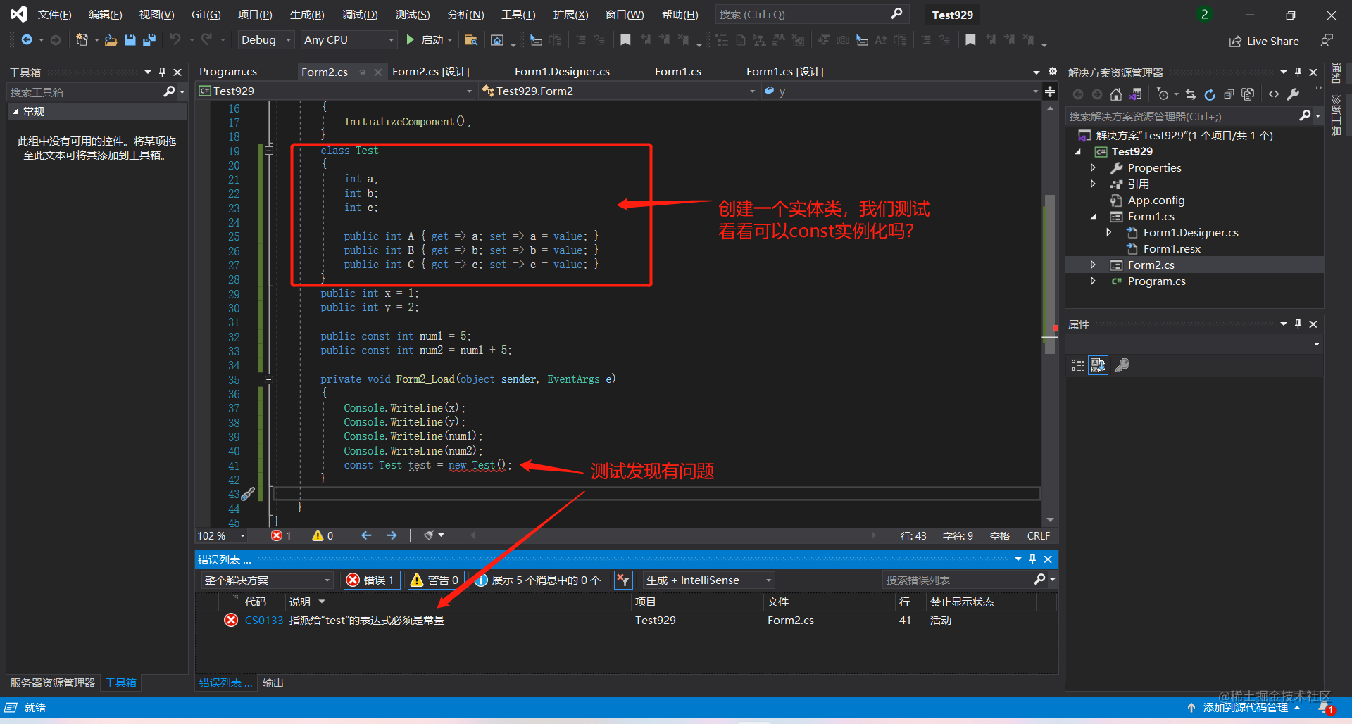
Task: Click the editor vertical scrollbar thumb
Action: pyautogui.click(x=1050, y=274)
